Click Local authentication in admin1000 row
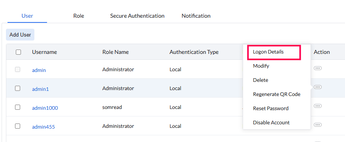This screenshot has height=142, width=345. click(x=175, y=107)
